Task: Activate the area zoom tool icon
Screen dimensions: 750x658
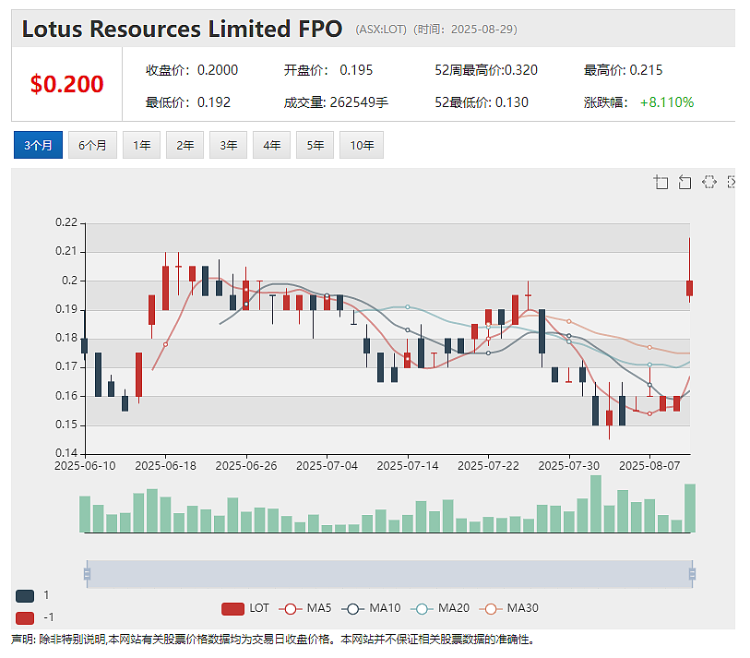Action: [x=661, y=183]
